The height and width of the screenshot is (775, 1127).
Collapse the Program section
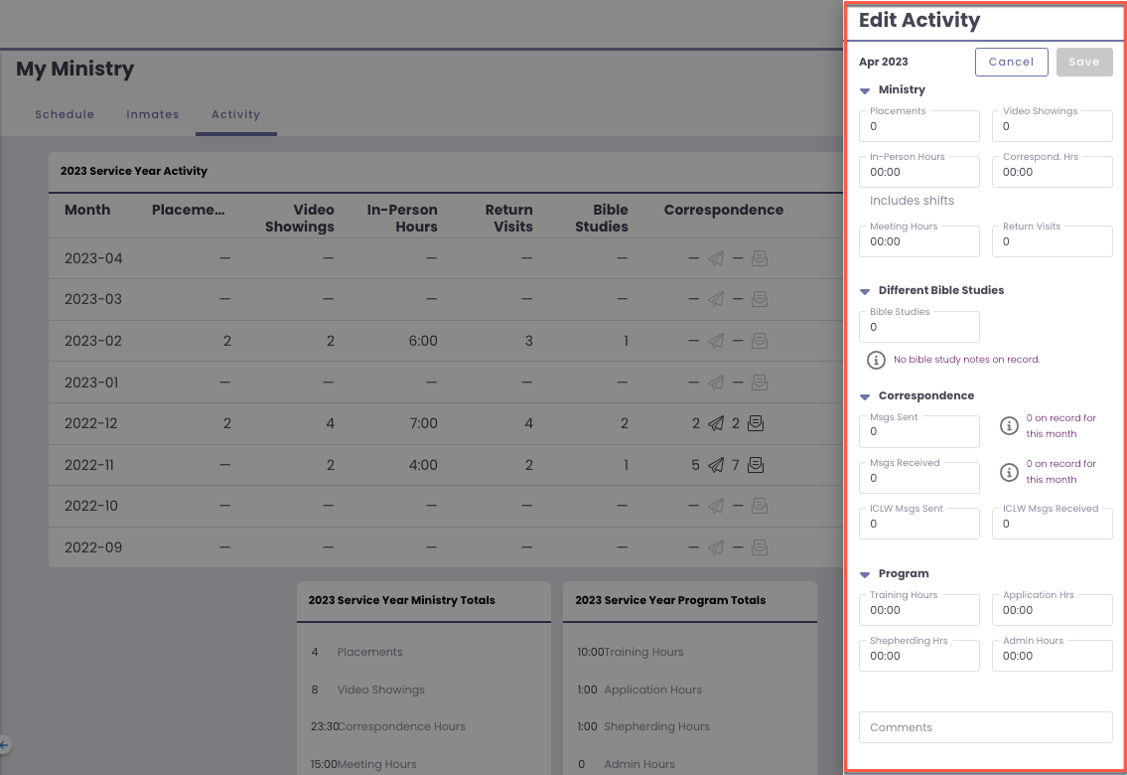pos(865,574)
